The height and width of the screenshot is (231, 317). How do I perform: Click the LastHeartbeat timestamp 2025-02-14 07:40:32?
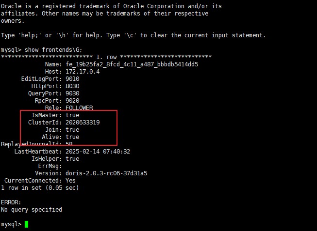click(98, 152)
